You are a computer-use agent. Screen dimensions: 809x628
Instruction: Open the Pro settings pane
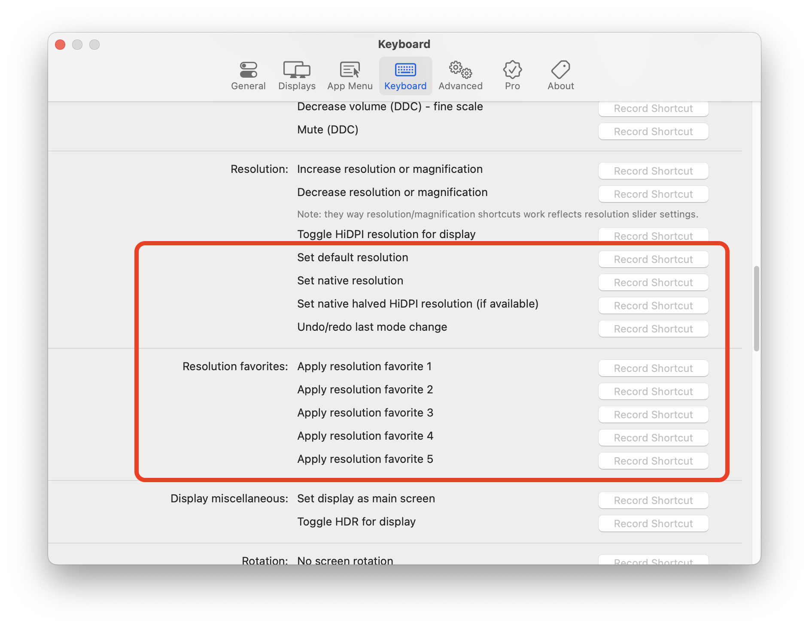click(512, 75)
